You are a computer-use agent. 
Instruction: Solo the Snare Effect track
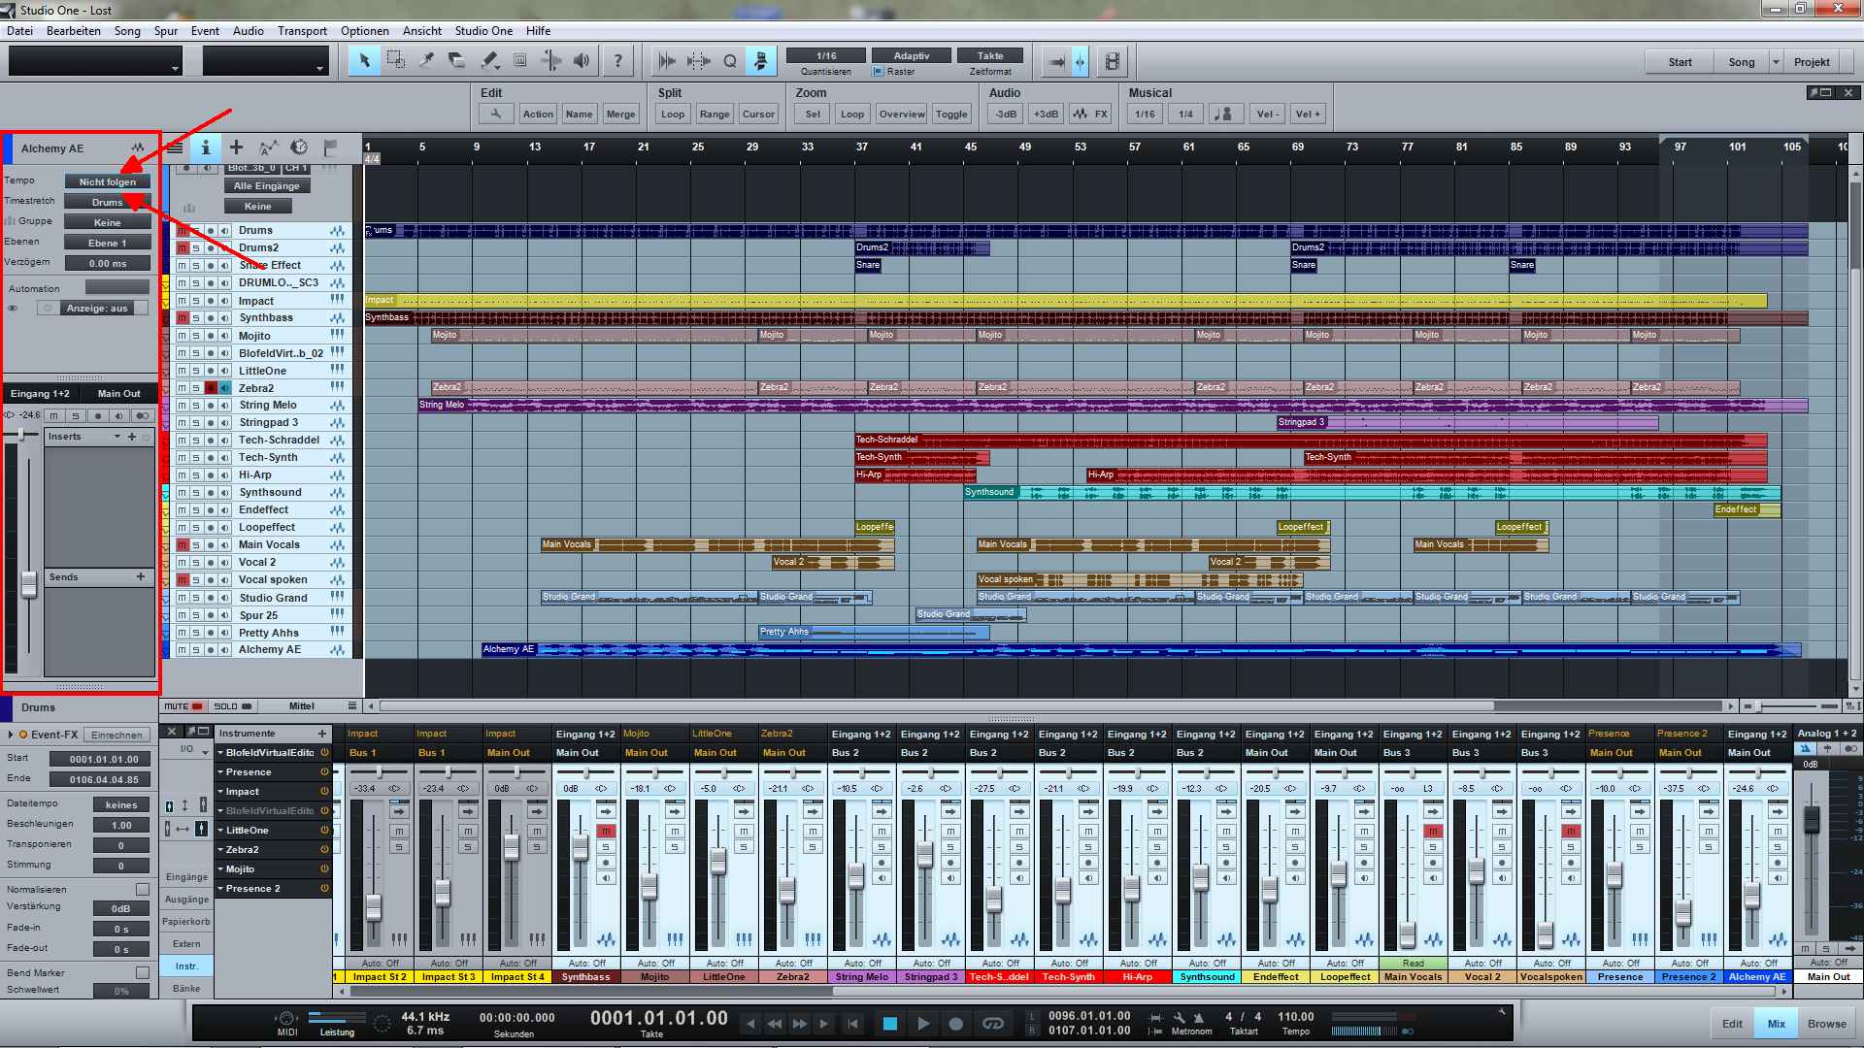[x=195, y=266]
